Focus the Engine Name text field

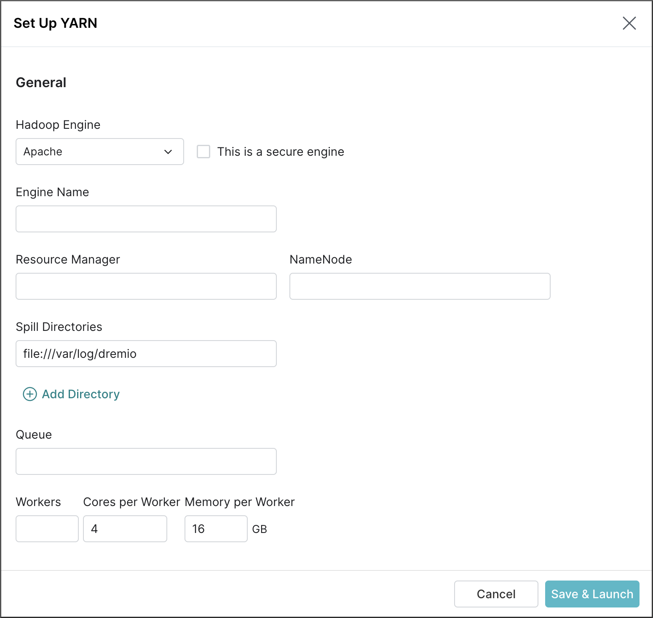coord(146,219)
